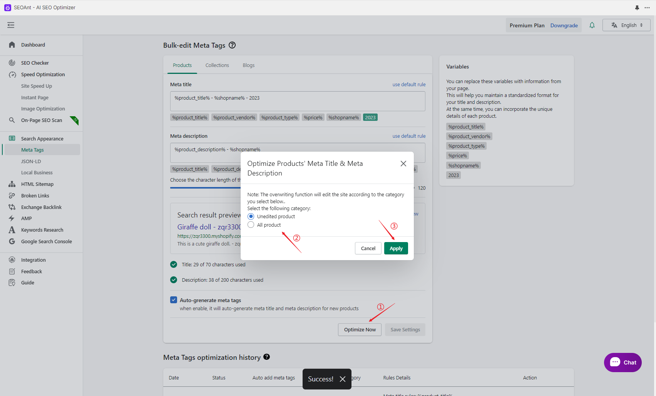Click the Search Appearance icon
Viewport: 656px width, 396px height.
[12, 139]
